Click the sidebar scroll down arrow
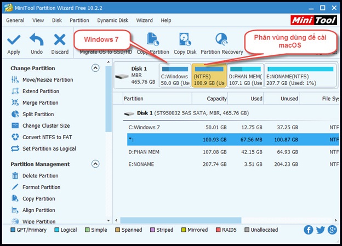The width and height of the screenshot is (342, 246). [109, 221]
